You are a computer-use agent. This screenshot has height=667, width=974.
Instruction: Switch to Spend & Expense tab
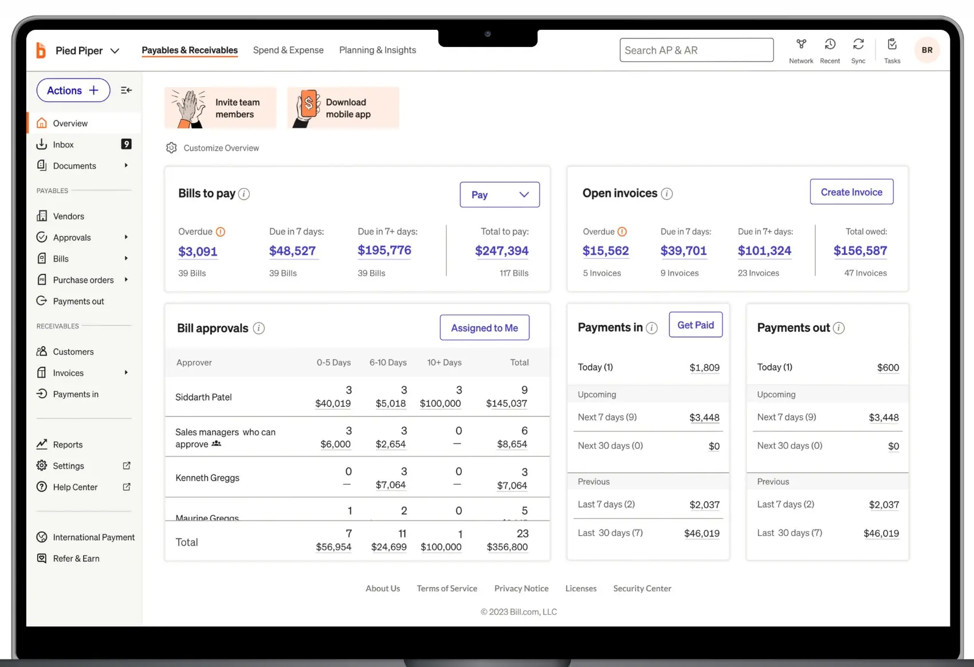(288, 50)
